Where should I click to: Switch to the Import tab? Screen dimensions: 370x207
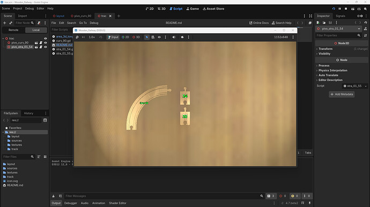coord(23,16)
